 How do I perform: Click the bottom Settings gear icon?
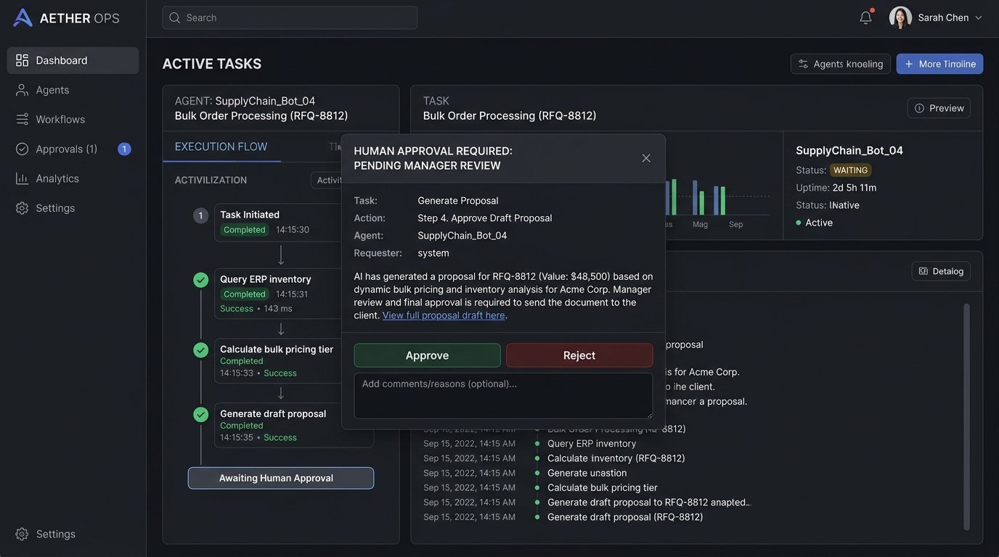pyautogui.click(x=23, y=534)
